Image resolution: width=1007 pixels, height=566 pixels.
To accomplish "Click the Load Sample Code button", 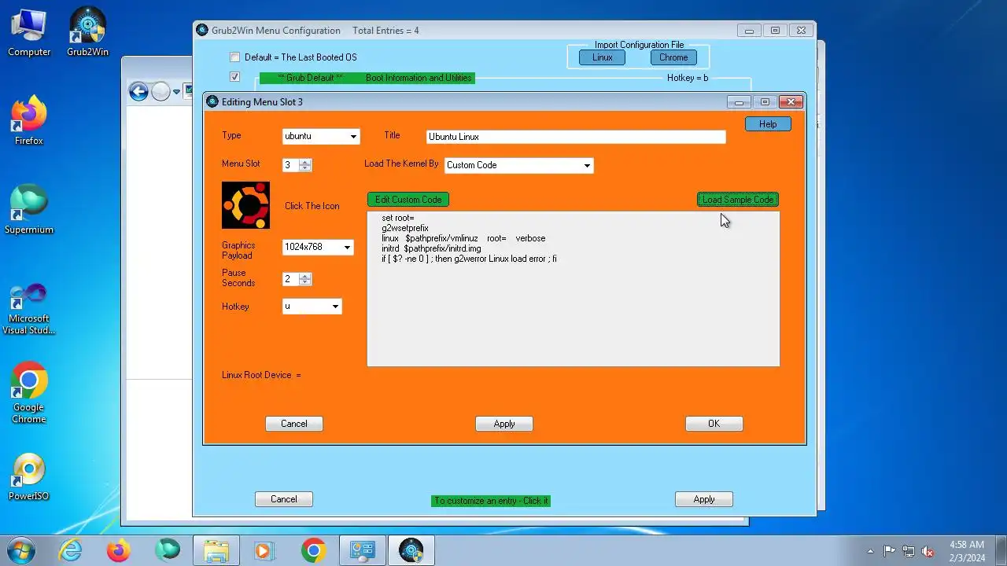I will [x=738, y=200].
